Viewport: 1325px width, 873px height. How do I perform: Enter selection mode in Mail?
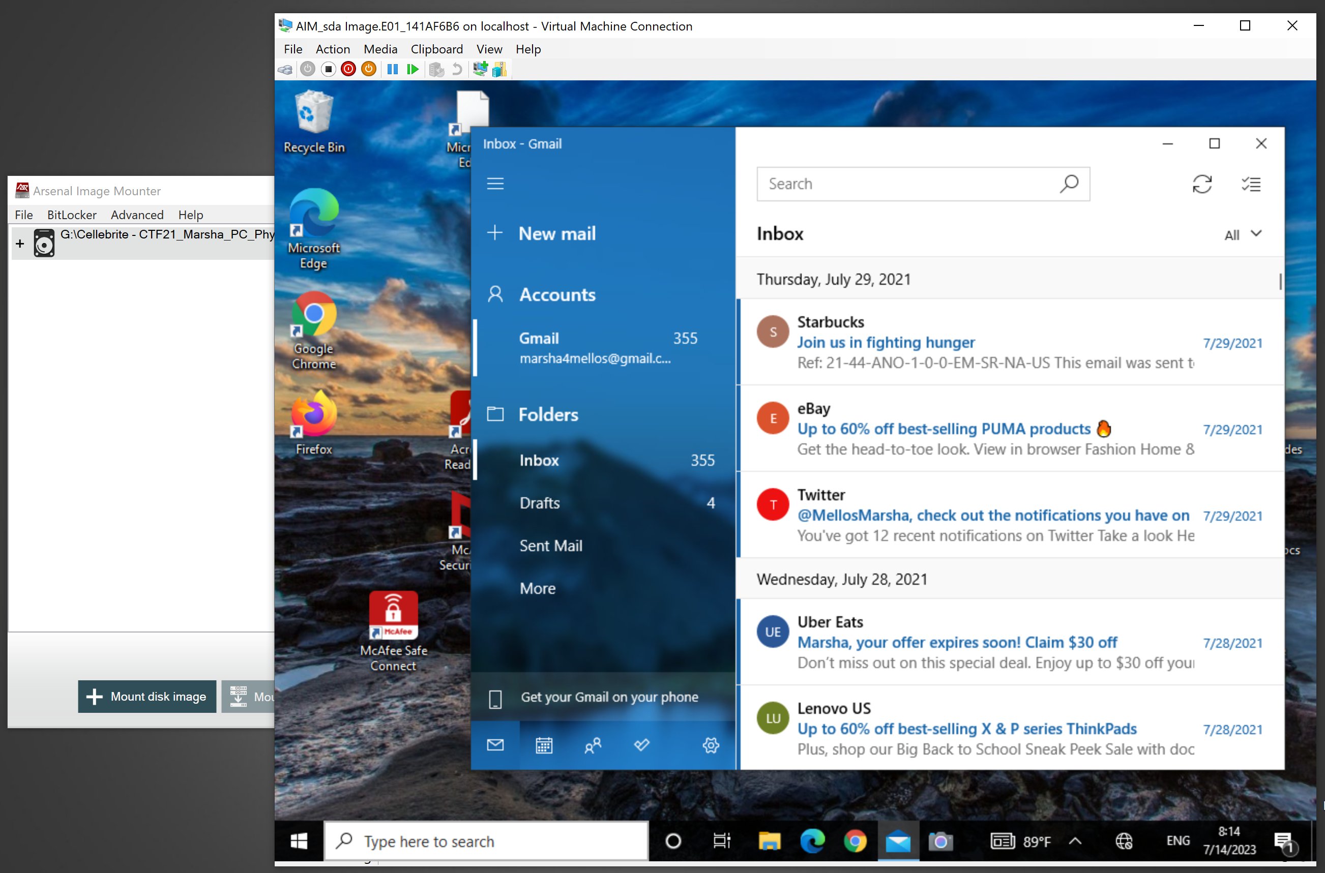pyautogui.click(x=1251, y=184)
